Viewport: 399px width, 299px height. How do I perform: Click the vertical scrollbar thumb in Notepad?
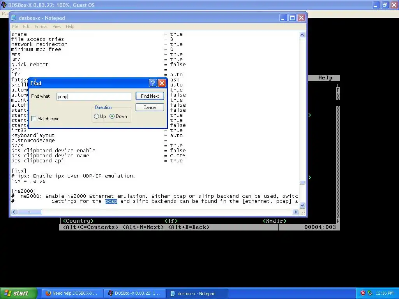tap(302, 182)
